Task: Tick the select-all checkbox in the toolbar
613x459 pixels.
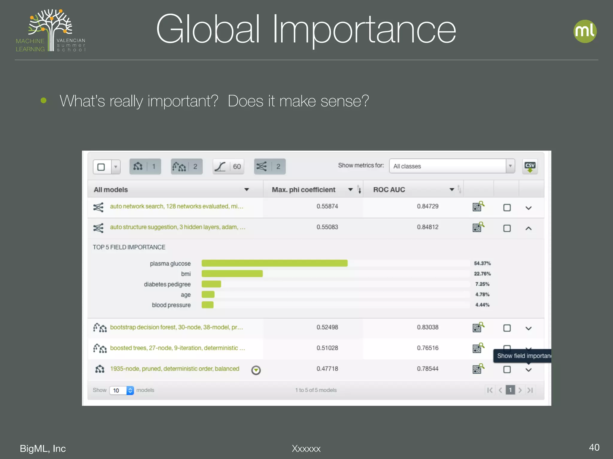Action: click(x=101, y=167)
